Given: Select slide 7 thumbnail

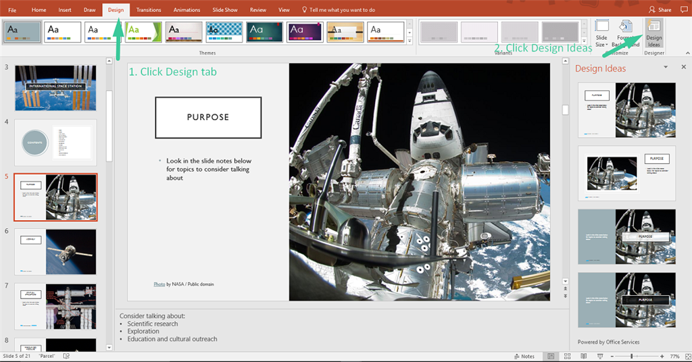Looking at the screenshot, I should tap(55, 307).
